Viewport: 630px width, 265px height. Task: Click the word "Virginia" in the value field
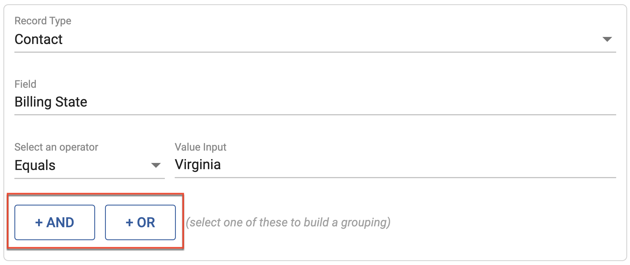coord(198,165)
